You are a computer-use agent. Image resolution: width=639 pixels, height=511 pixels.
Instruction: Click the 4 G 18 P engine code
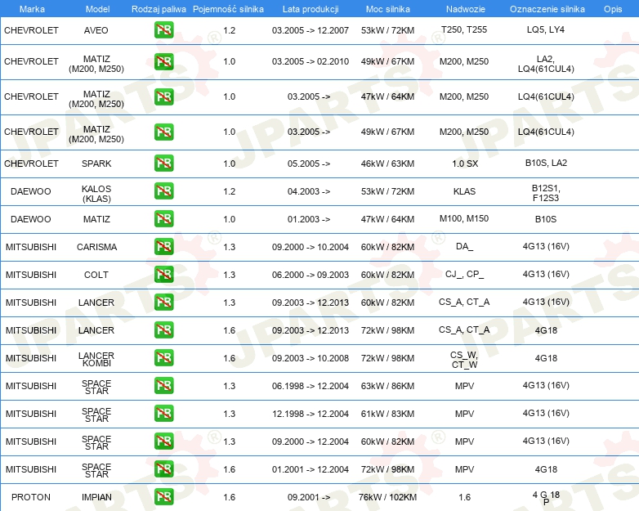click(546, 498)
